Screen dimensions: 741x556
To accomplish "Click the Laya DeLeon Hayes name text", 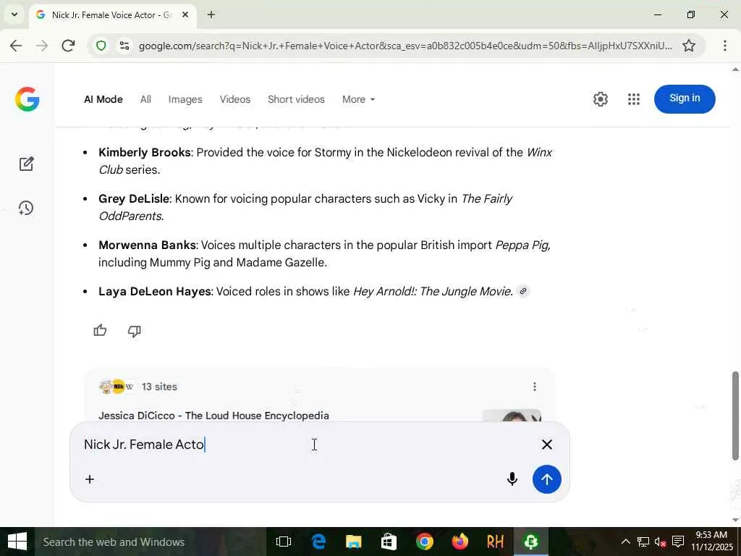I will tap(155, 291).
